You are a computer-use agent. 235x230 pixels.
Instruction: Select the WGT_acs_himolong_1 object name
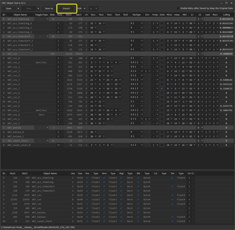(20, 28)
